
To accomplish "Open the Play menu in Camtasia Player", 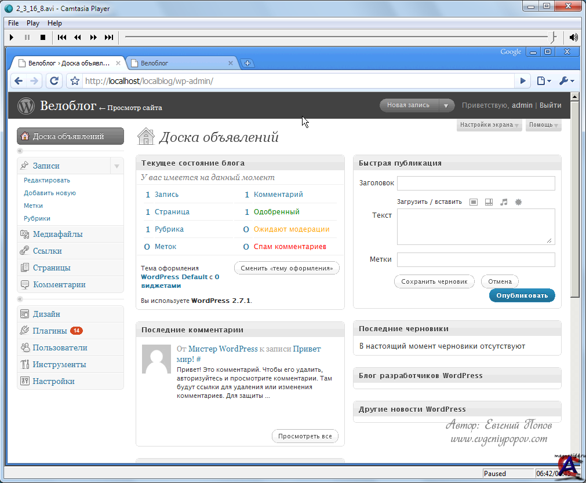I will pos(33,23).
